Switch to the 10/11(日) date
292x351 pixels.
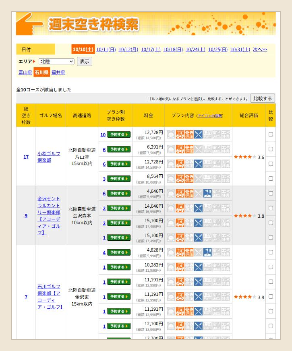[x=106, y=50]
